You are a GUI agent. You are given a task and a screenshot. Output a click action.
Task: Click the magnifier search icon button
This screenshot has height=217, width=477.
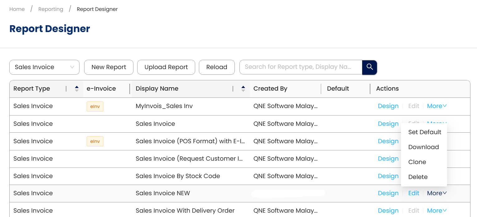369,67
